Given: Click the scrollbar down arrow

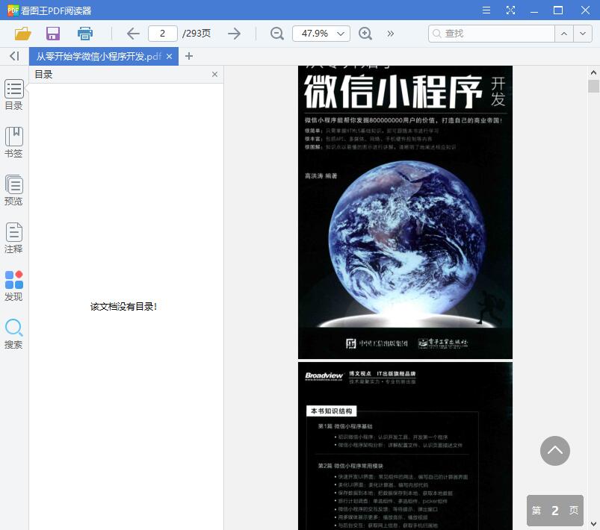Looking at the screenshot, I should coord(593,524).
